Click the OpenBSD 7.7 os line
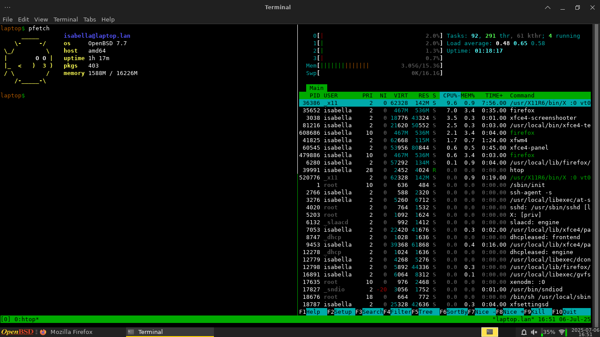 pos(95,43)
